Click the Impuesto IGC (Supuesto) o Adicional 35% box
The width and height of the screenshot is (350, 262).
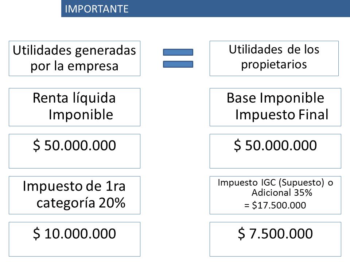tap(276, 195)
